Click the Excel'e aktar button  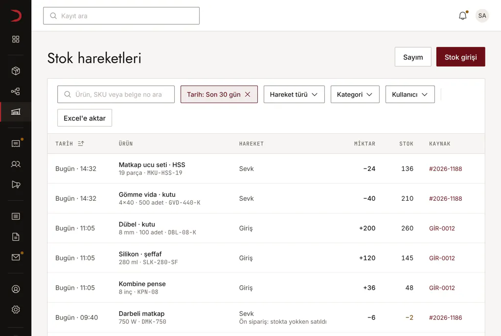pos(85,118)
